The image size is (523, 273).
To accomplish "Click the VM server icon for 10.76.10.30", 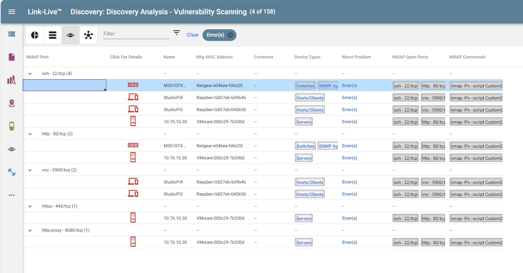I will pos(133,121).
